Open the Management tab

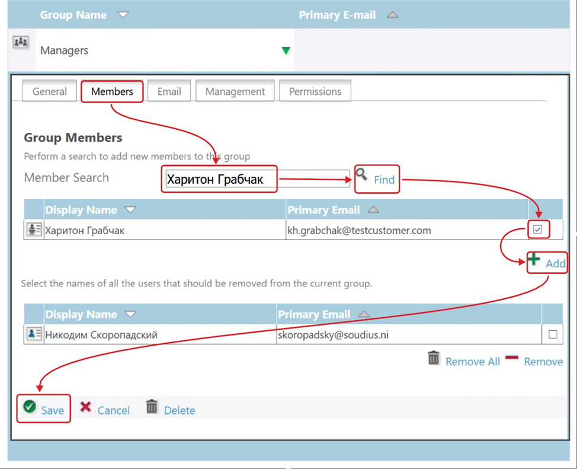(x=235, y=91)
